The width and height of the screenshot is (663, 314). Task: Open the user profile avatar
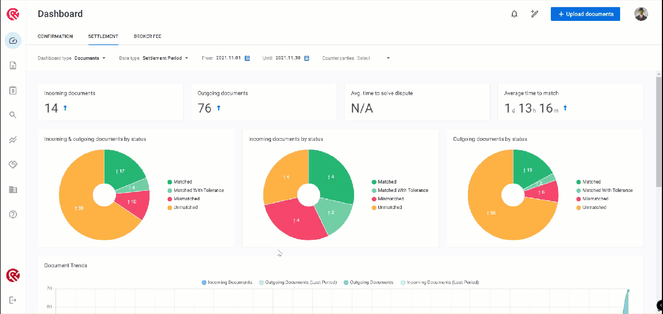coord(640,14)
